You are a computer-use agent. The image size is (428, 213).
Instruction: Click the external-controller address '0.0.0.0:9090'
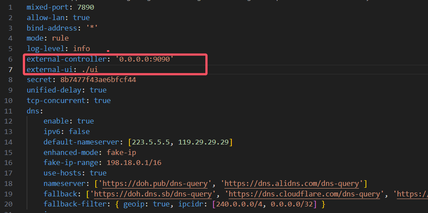(145, 59)
